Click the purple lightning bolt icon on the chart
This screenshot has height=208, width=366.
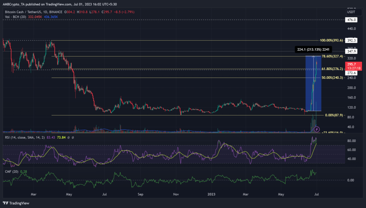[x=316, y=130]
